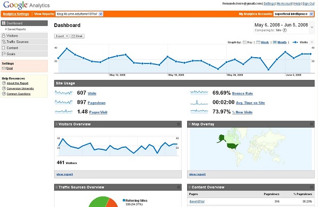Click the Bounce Rate sparkline thumbnail

click(199, 93)
